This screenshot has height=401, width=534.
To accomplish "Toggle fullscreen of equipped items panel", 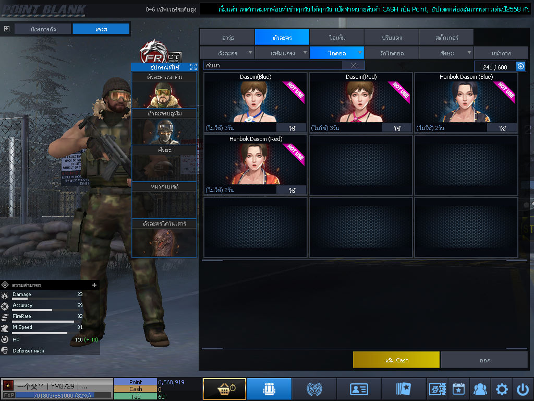I will tap(193, 67).
